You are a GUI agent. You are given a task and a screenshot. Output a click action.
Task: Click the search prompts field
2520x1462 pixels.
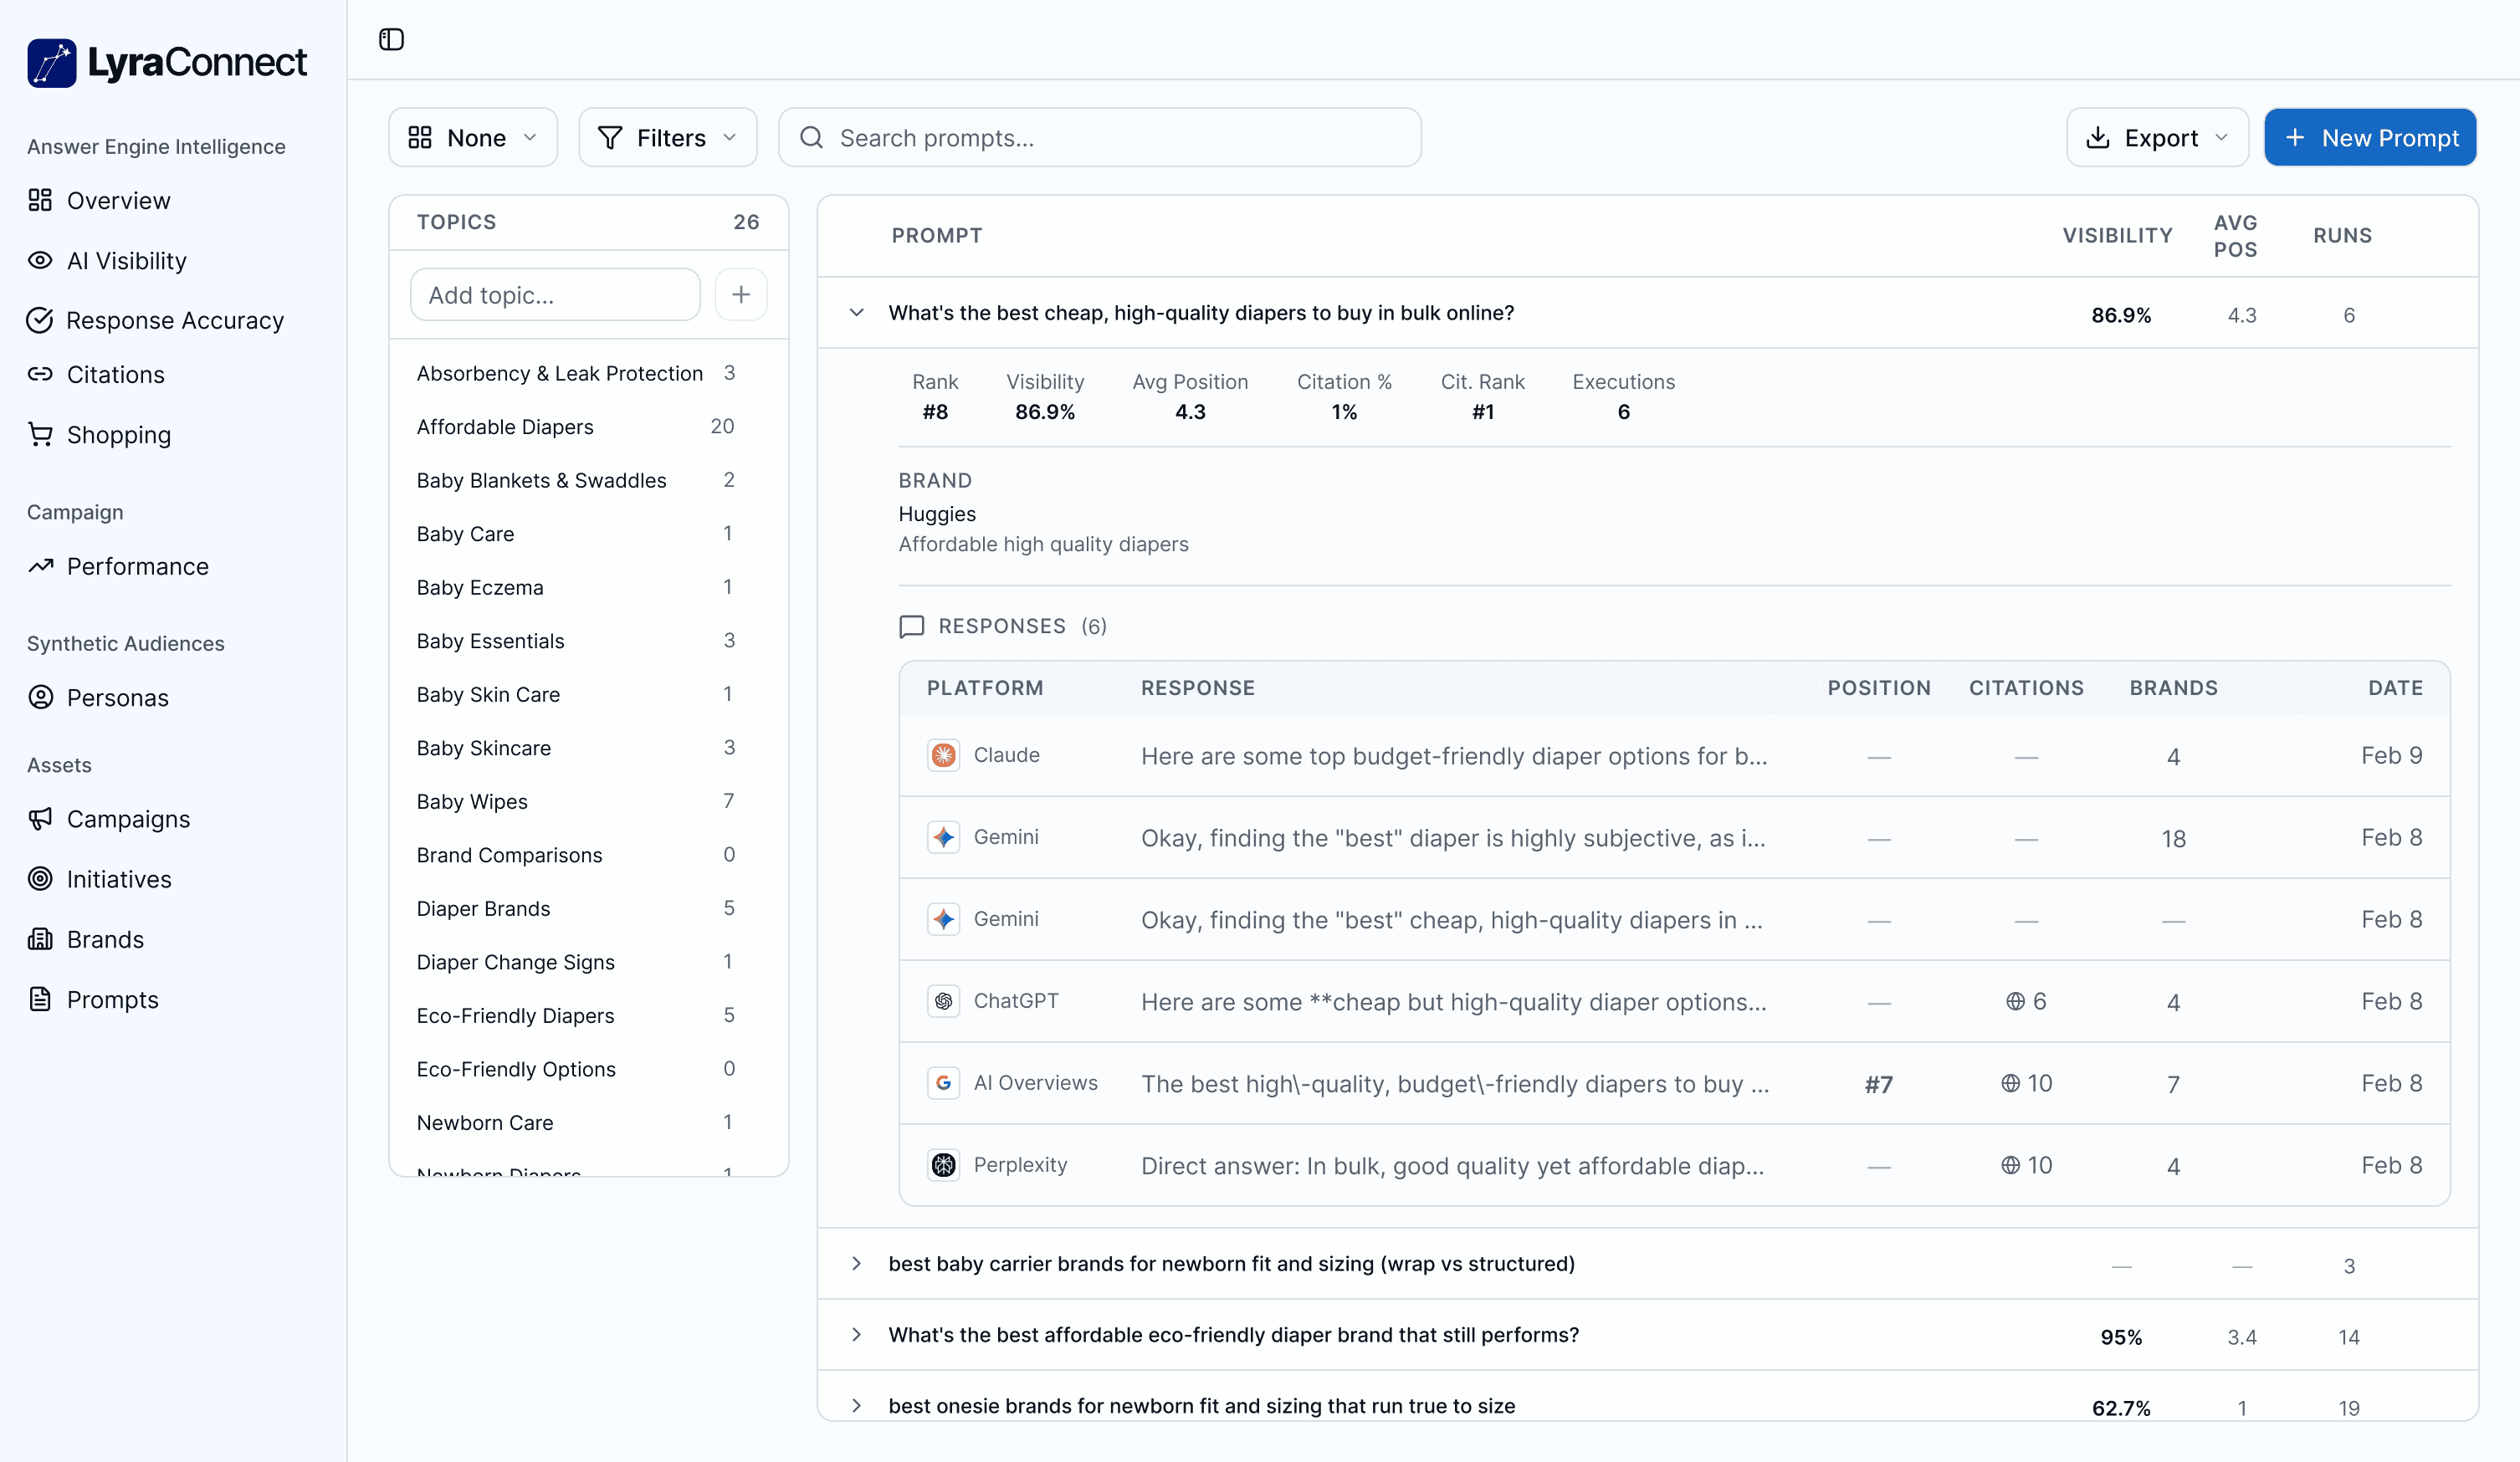[1100, 137]
